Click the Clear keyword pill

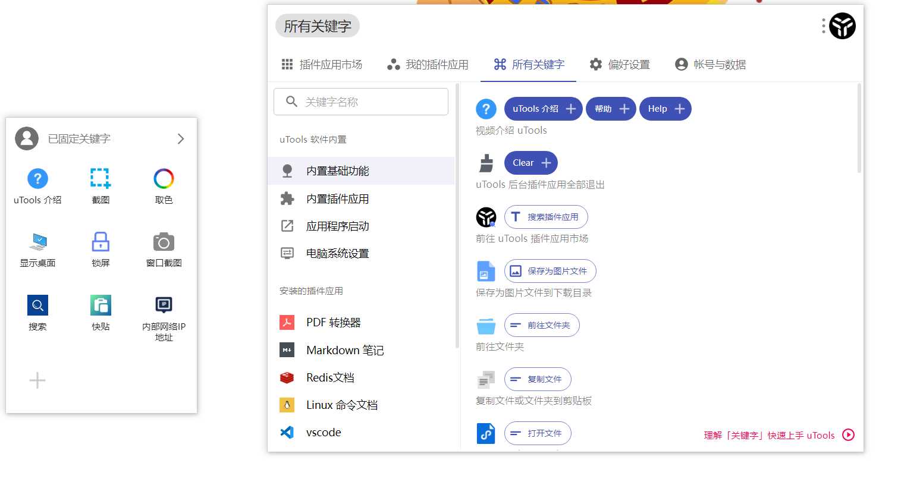click(531, 163)
